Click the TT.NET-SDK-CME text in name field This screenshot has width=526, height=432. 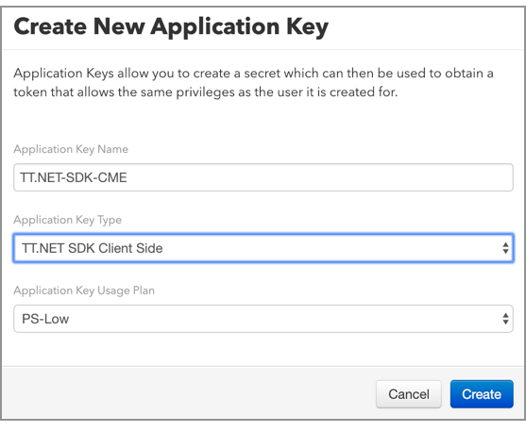74,177
